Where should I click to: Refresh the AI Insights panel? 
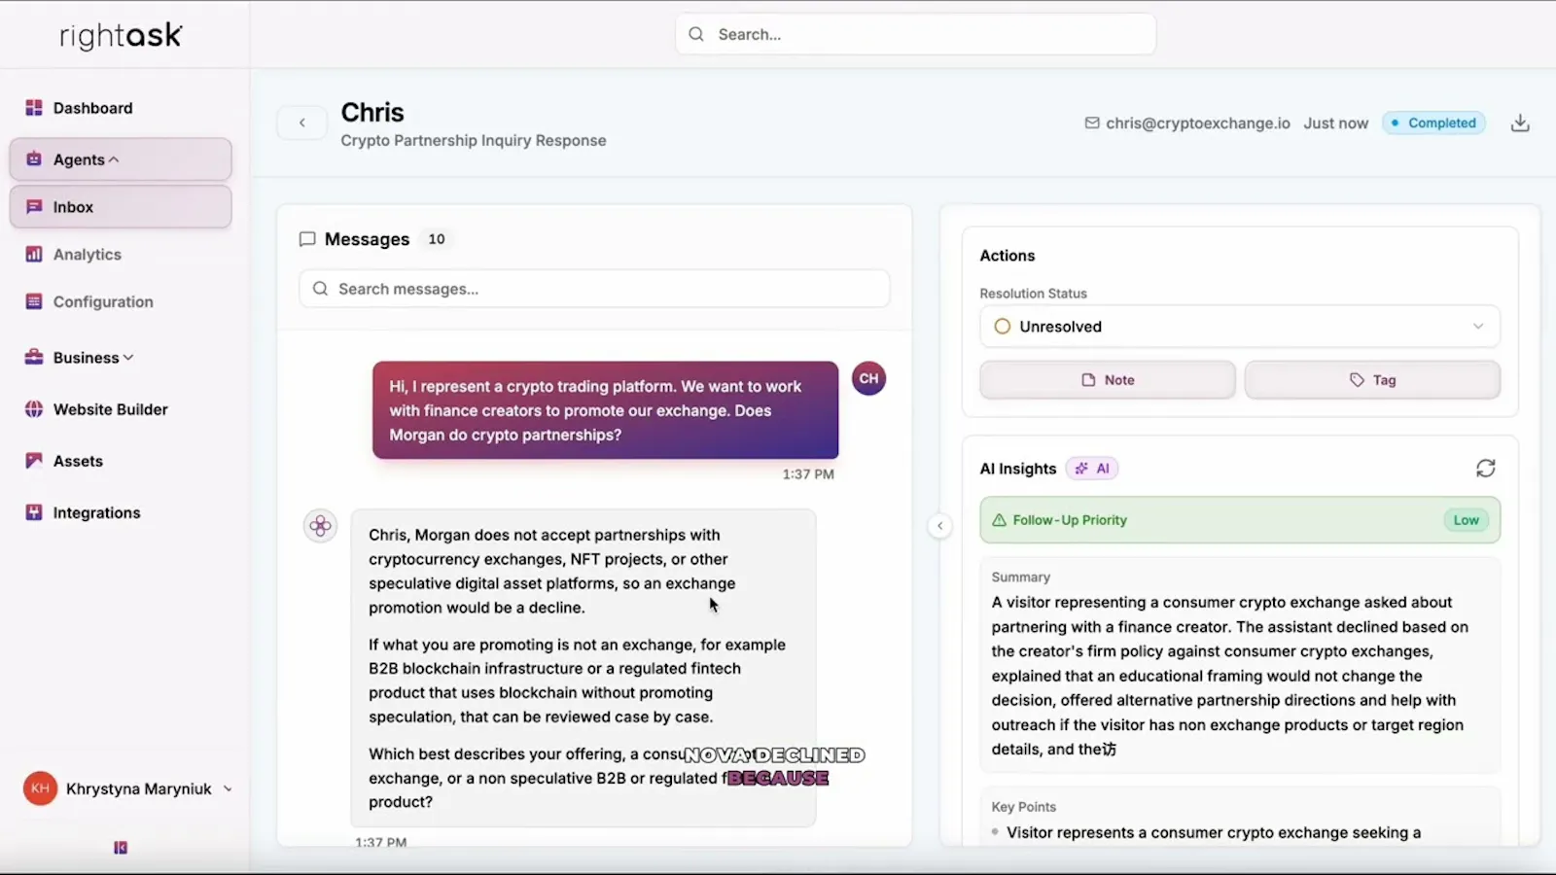[x=1485, y=469]
